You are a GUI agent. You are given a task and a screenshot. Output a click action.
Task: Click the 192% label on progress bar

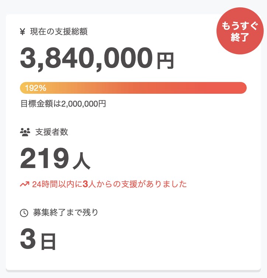[x=35, y=88]
